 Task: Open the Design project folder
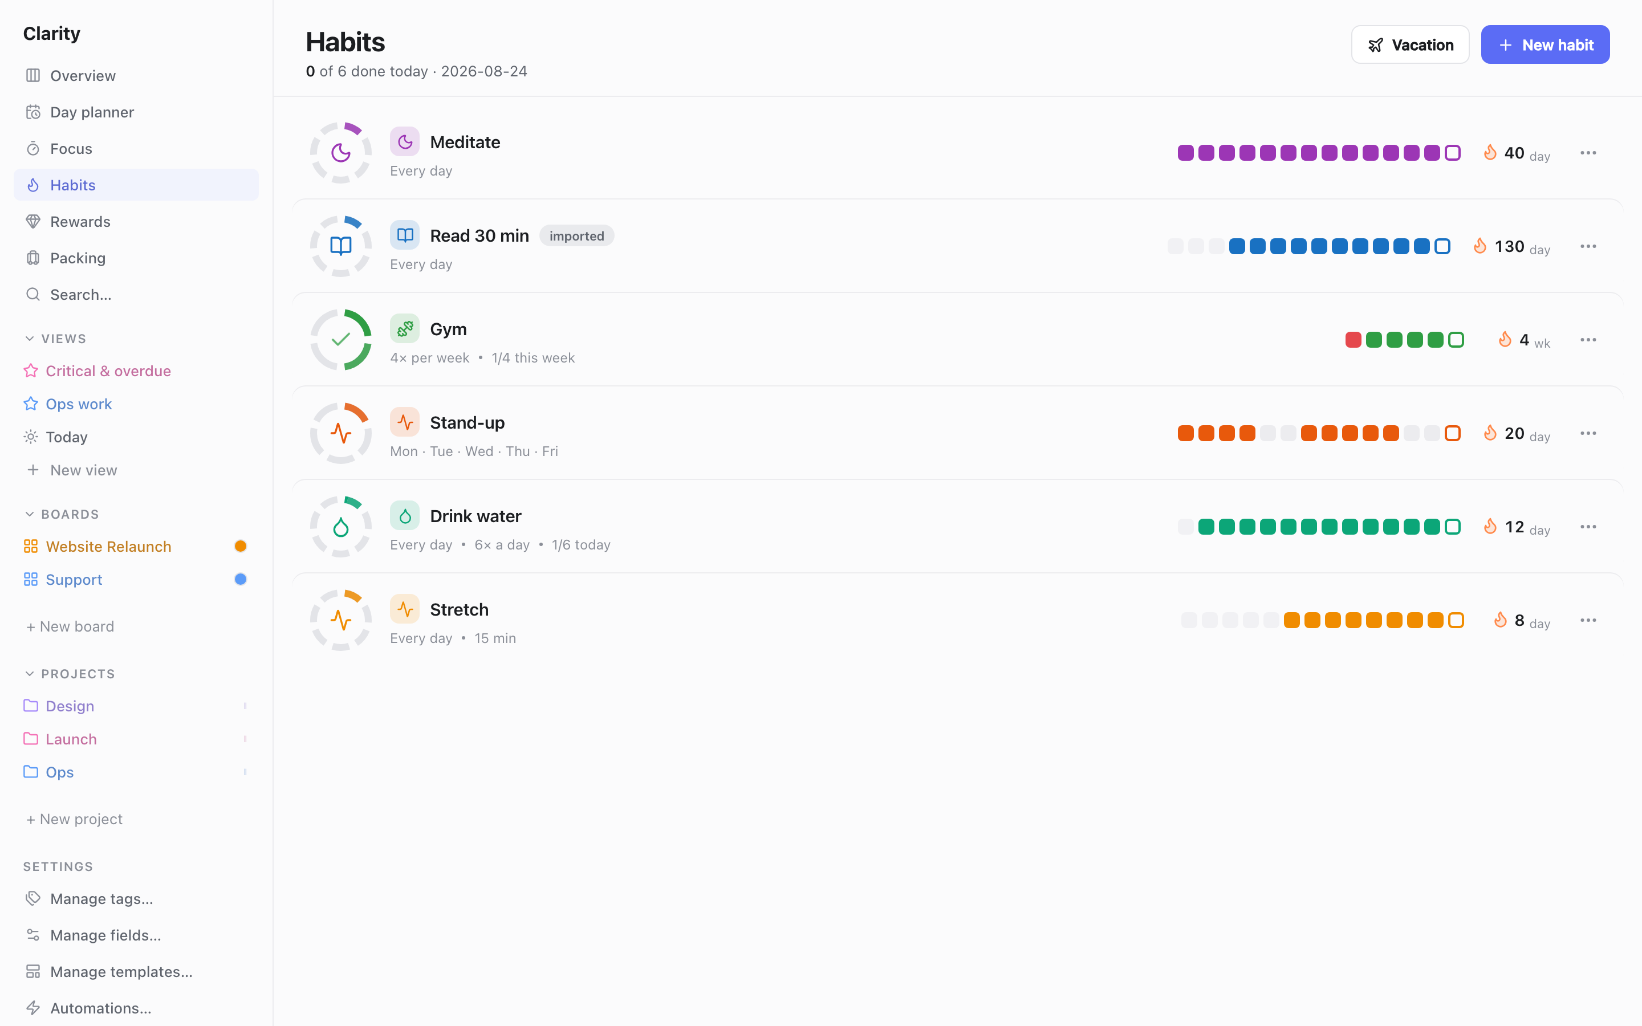[136, 706]
